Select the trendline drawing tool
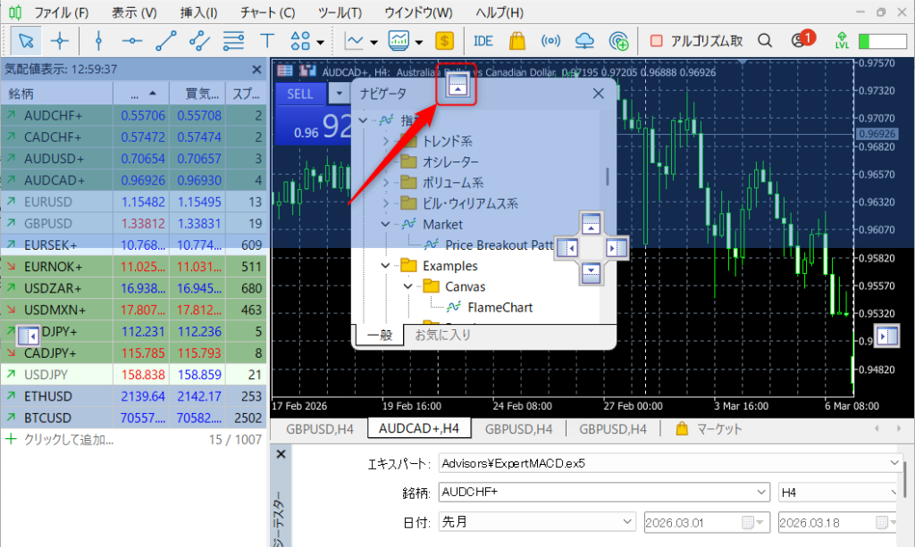Screen dimensions: 915x547 tap(166, 40)
